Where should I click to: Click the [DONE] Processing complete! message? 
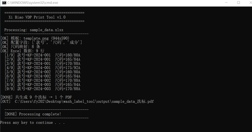(33, 114)
